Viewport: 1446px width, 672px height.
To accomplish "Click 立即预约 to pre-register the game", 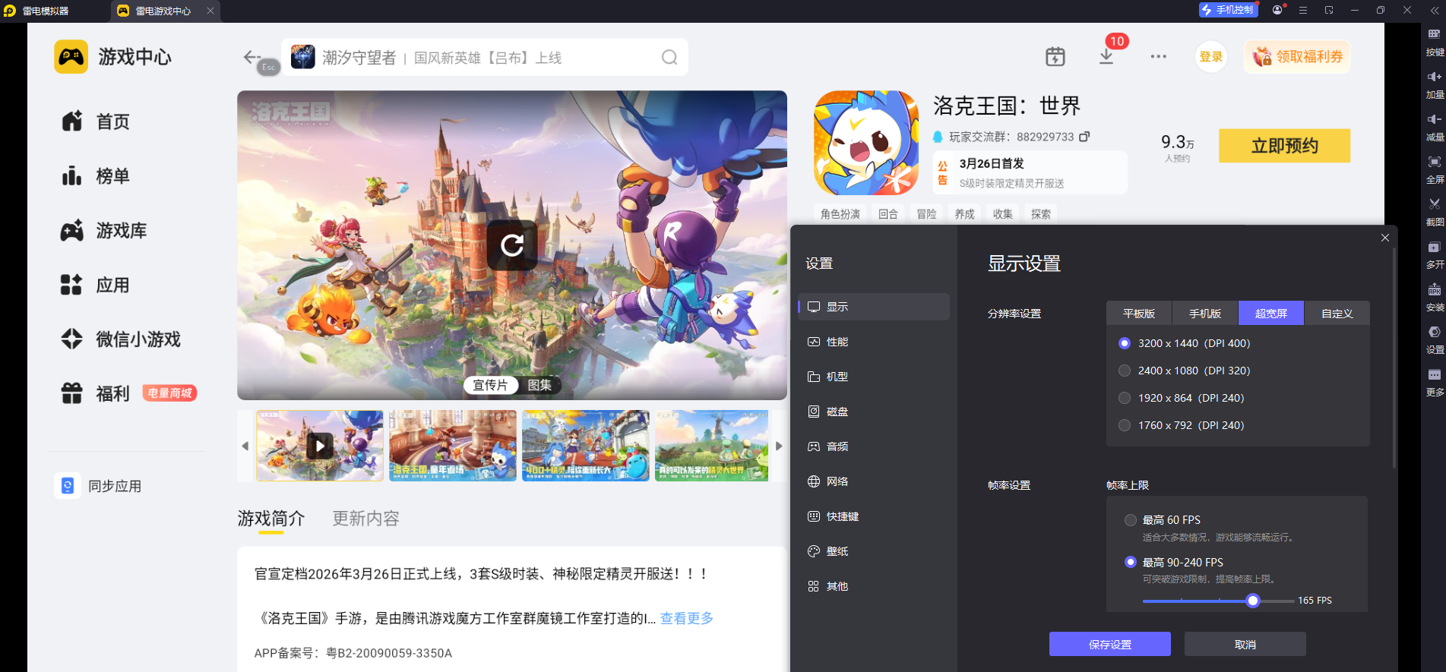I will 1285,146.
